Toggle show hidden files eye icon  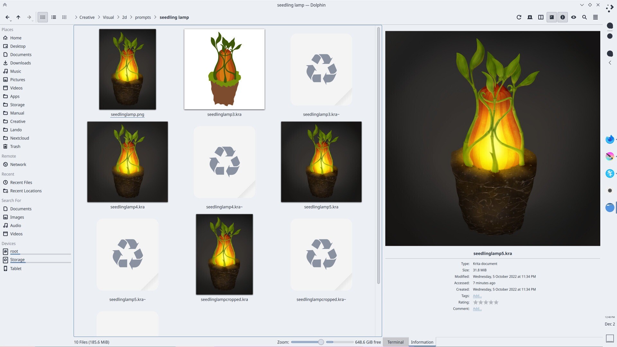573,17
